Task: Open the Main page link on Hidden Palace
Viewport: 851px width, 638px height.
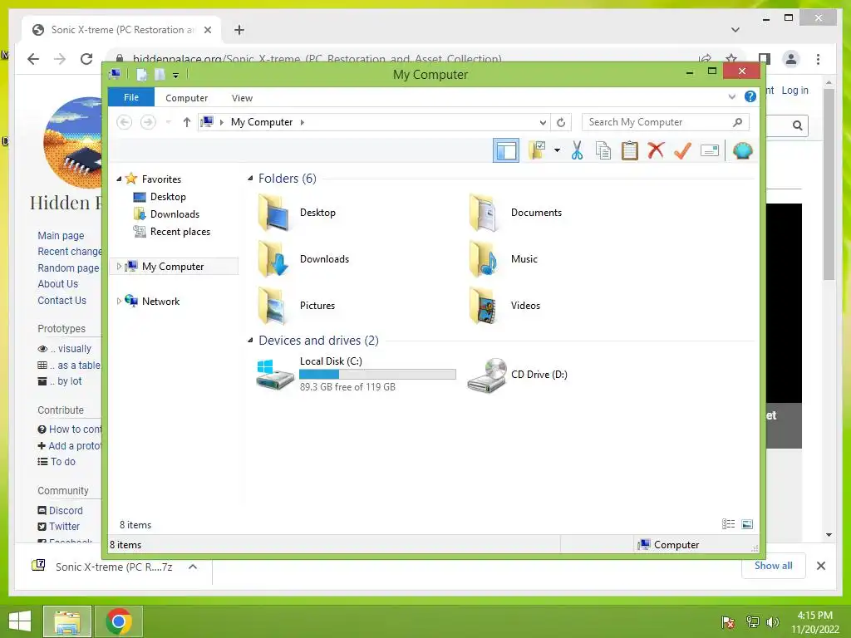Action: [x=61, y=235]
